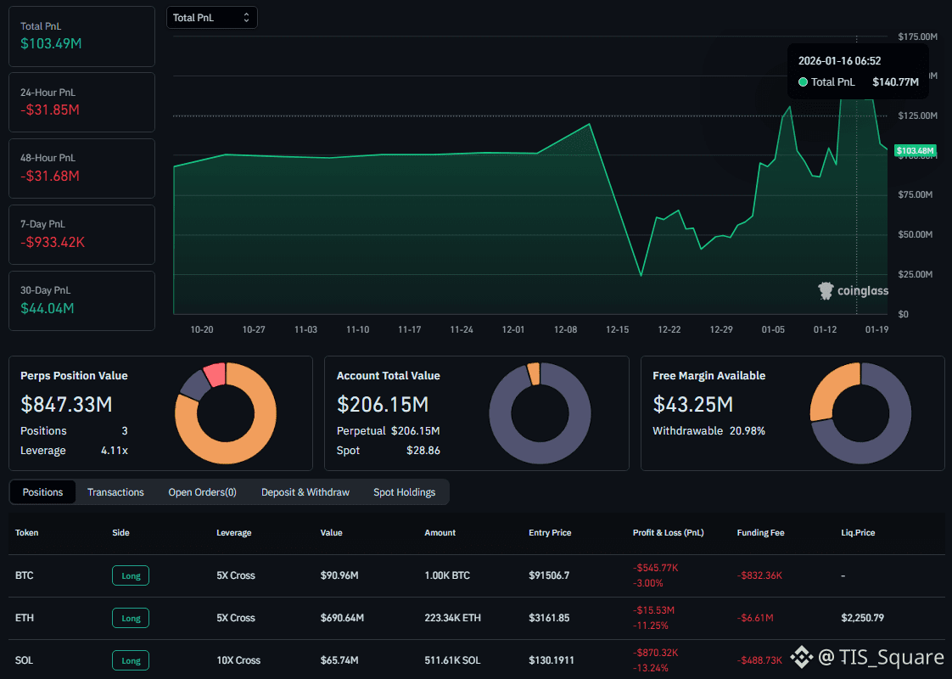Click the Binance Square logo icon
This screenshot has width=952, height=679.
(x=801, y=657)
